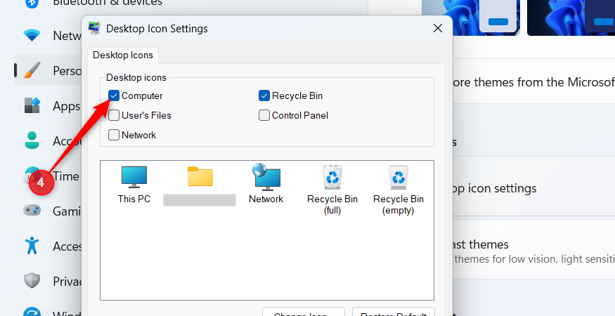Open the Time & language settings page
615x316 pixels.
[x=66, y=176]
